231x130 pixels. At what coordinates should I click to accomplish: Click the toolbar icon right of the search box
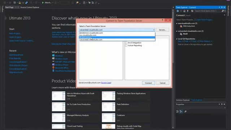pyautogui.click(x=73, y=3)
